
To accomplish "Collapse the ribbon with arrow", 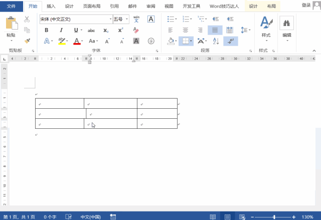I will [314, 51].
